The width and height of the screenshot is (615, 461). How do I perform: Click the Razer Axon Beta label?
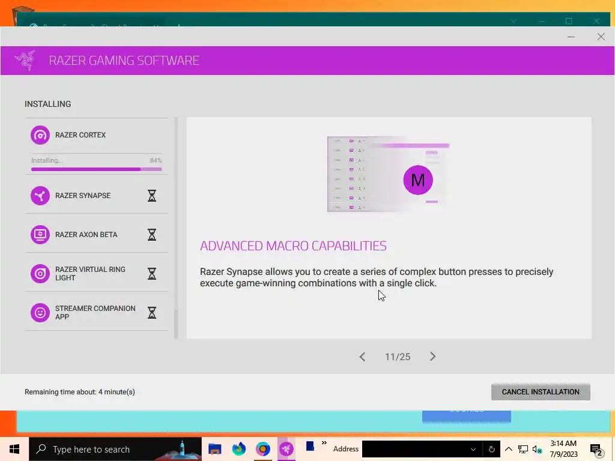[86, 235]
